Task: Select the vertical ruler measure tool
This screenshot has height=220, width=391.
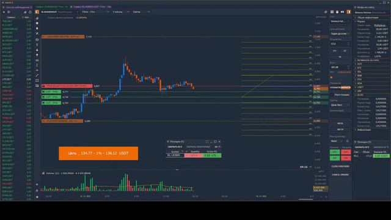Action: pos(37,65)
